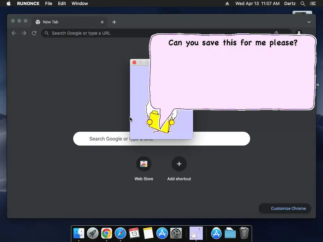This screenshot has height=242, width=323.
Task: Open the Chrome profile avatar
Action: tap(299, 32)
